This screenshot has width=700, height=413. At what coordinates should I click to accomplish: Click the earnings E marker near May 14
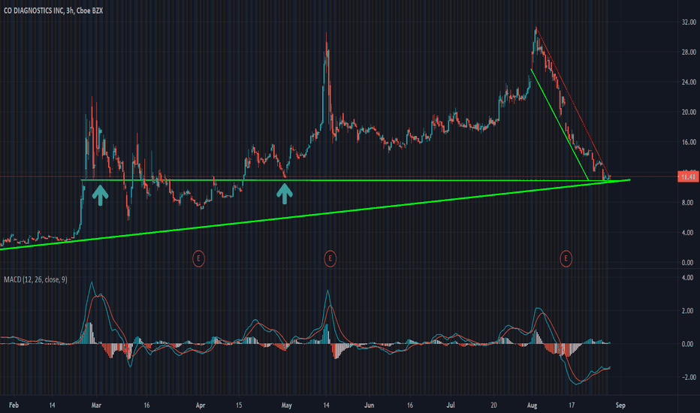click(330, 258)
